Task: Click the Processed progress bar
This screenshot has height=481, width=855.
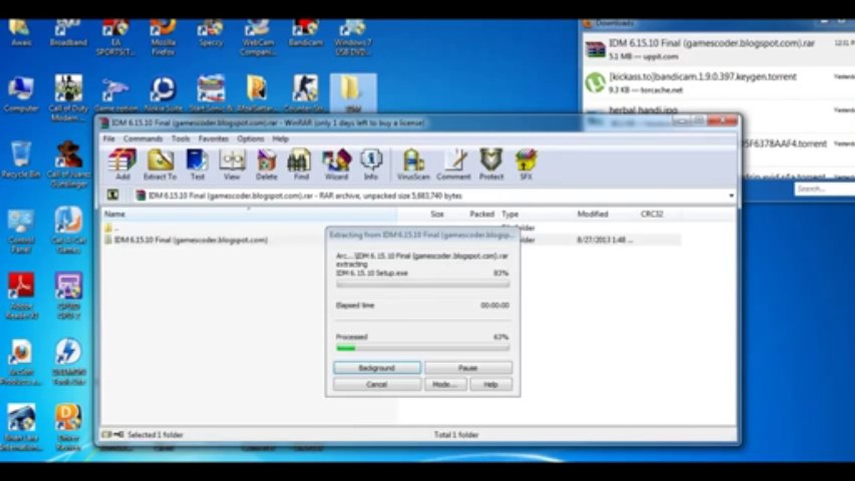Action: 422,348
